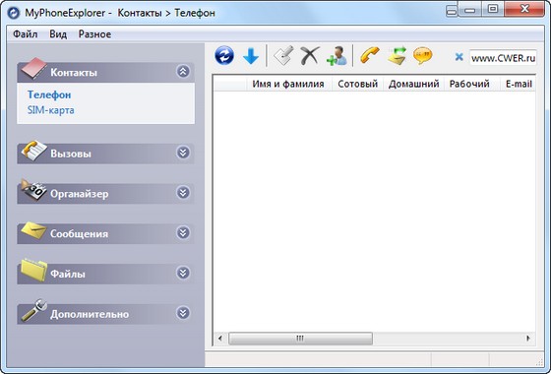Select Телефон under Контакты
Viewport: 551px width, 374px height.
pos(49,94)
